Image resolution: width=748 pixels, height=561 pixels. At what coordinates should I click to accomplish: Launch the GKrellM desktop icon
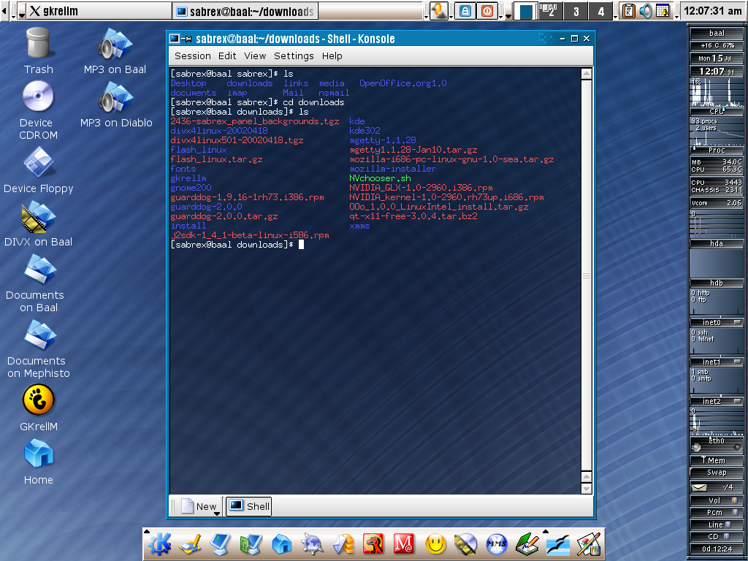pyautogui.click(x=38, y=408)
